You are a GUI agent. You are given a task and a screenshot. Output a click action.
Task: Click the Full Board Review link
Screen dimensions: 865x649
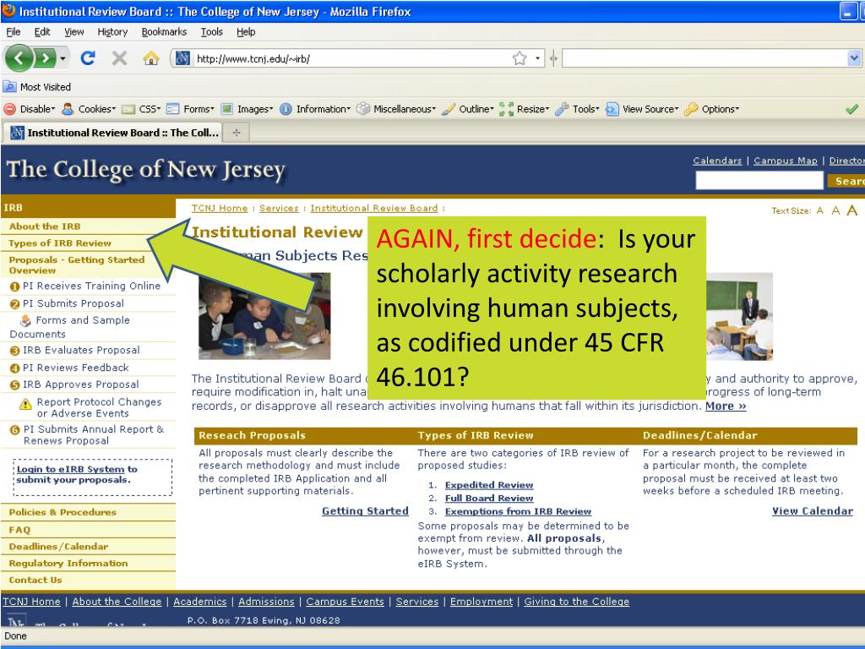pyautogui.click(x=489, y=499)
